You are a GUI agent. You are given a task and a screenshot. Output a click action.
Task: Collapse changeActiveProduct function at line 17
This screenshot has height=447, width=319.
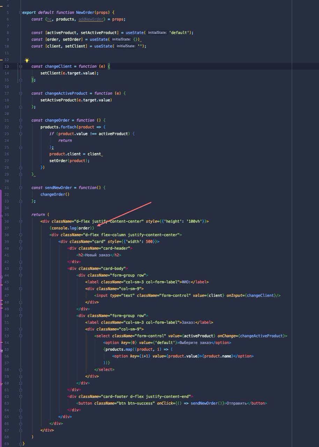pos(21,93)
